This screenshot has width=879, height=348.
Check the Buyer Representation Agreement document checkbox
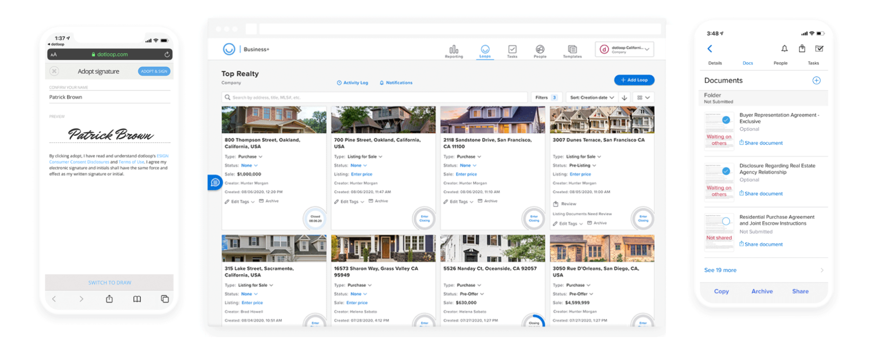(x=726, y=120)
